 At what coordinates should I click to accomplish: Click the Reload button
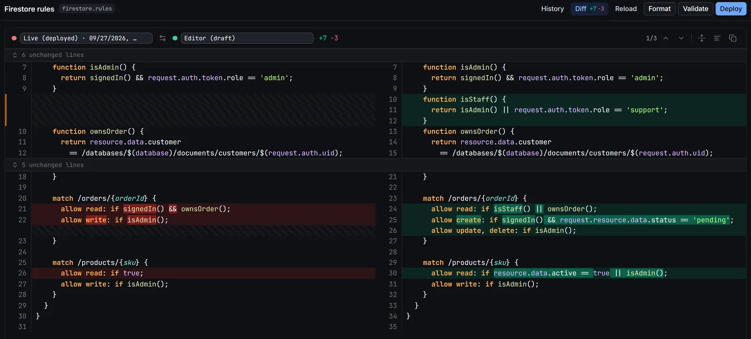tap(626, 8)
